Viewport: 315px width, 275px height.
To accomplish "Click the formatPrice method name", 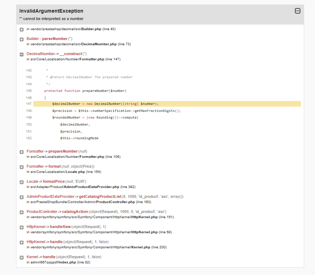I will pos(54,181).
